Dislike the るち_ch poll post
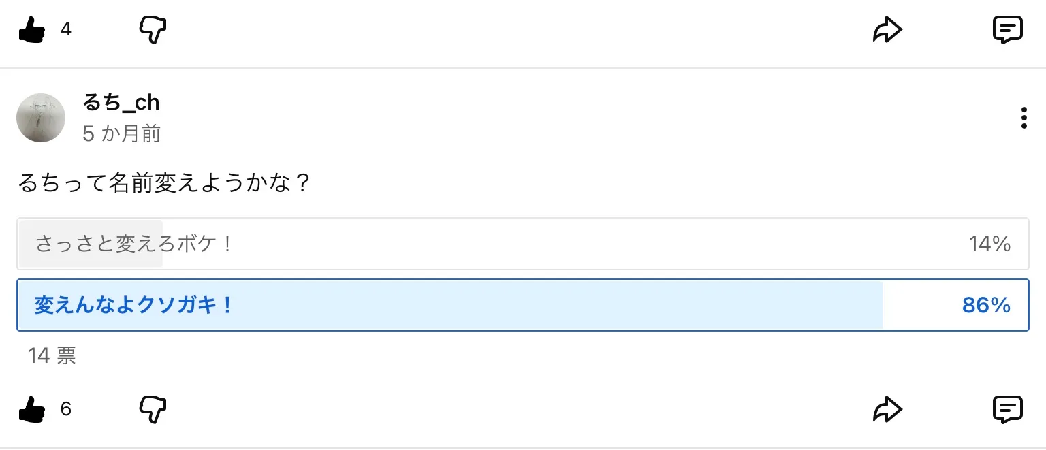This screenshot has width=1046, height=450. click(153, 410)
